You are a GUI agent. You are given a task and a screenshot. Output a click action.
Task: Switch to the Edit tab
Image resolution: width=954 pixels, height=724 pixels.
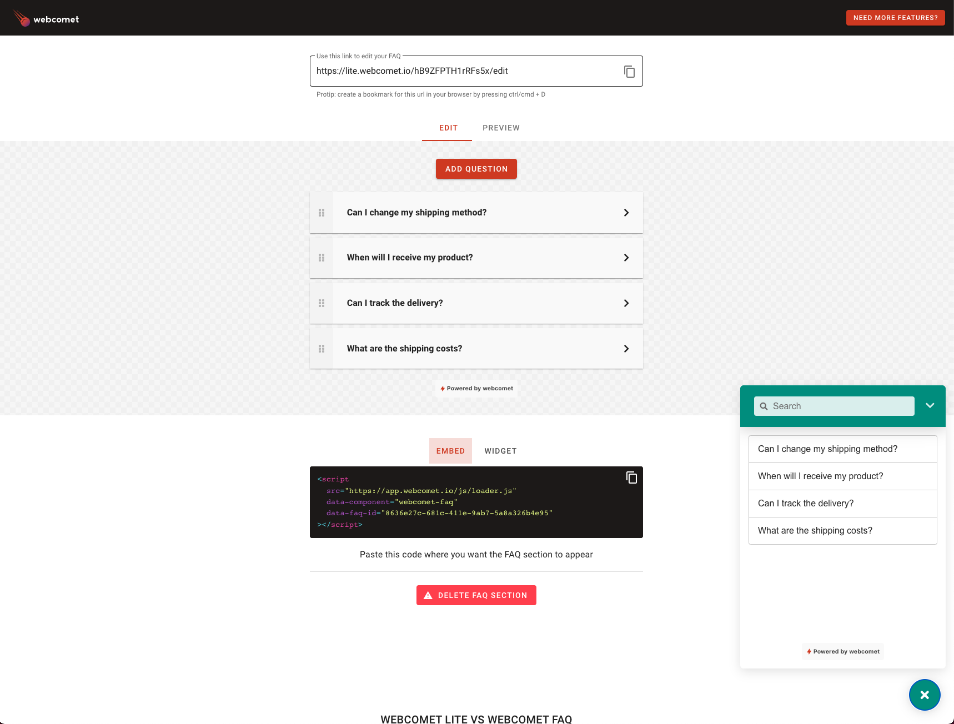click(x=448, y=128)
